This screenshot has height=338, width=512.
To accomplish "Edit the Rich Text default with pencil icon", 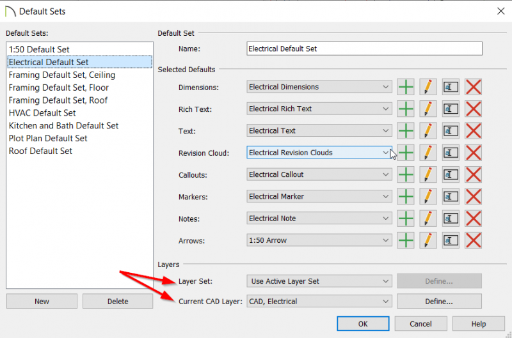I will pos(428,109).
